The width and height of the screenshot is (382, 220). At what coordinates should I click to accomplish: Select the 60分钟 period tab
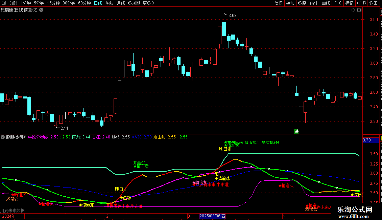[x=85, y=3]
